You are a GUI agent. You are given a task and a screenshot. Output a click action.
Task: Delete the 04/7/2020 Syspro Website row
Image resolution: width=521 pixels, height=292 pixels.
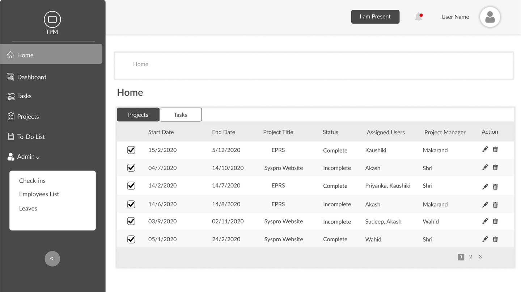[x=495, y=167]
